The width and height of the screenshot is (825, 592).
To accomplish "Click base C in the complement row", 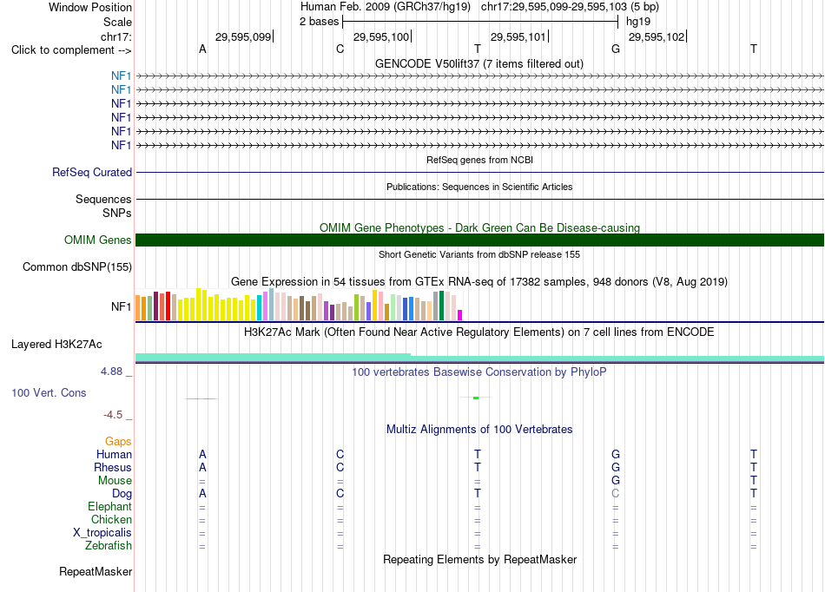I will pos(340,49).
